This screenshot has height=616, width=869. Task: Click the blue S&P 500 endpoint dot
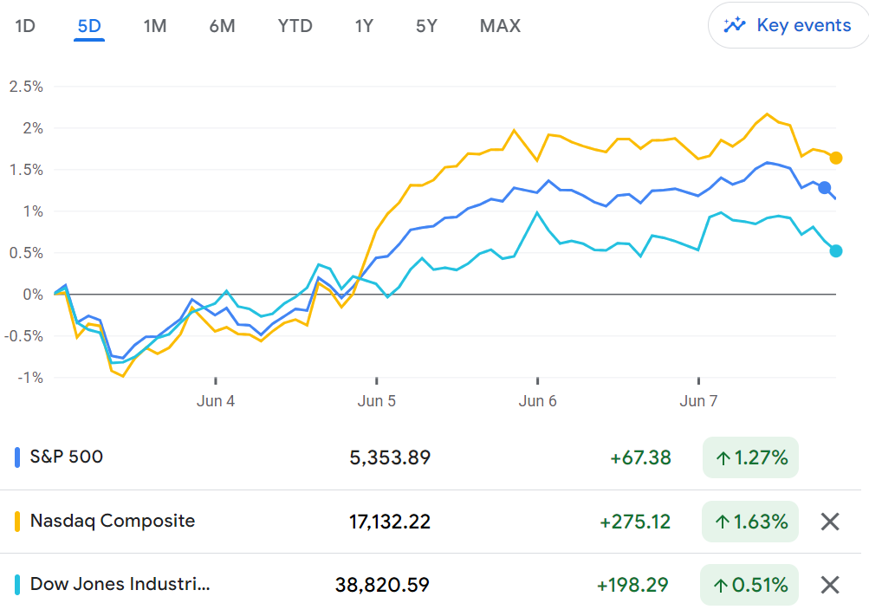click(825, 188)
